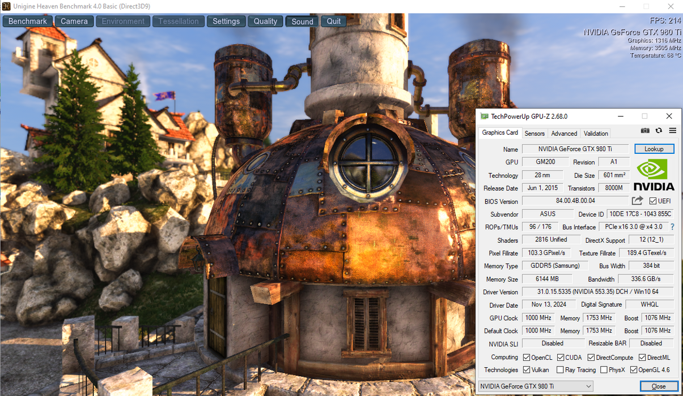Toggle Sound in Heaven toolbar

tap(302, 21)
